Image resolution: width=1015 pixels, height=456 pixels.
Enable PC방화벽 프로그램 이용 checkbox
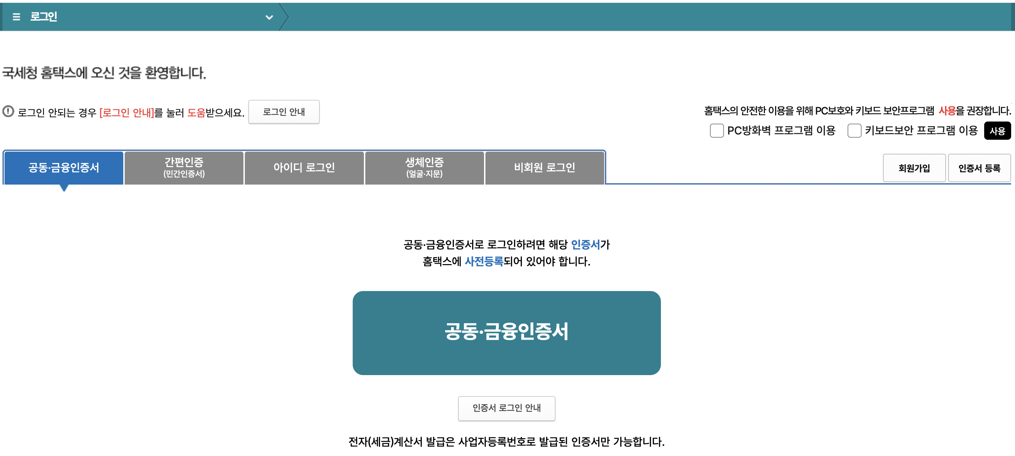716,130
